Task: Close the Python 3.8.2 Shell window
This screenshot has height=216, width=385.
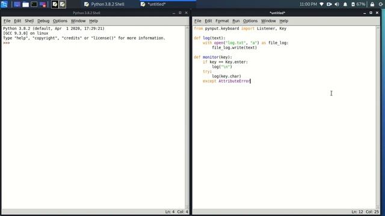Action: coord(186,13)
